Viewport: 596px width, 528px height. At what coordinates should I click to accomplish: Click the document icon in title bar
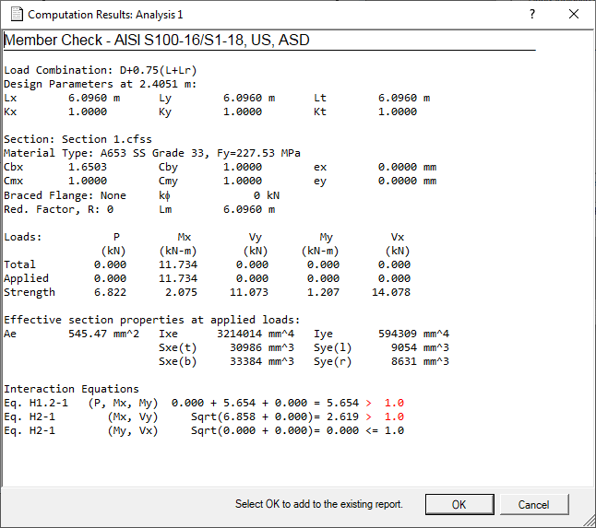point(14,15)
